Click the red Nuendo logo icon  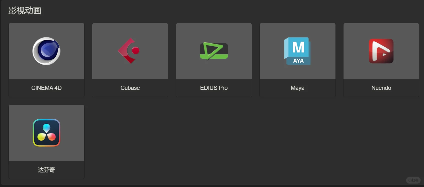(381, 51)
